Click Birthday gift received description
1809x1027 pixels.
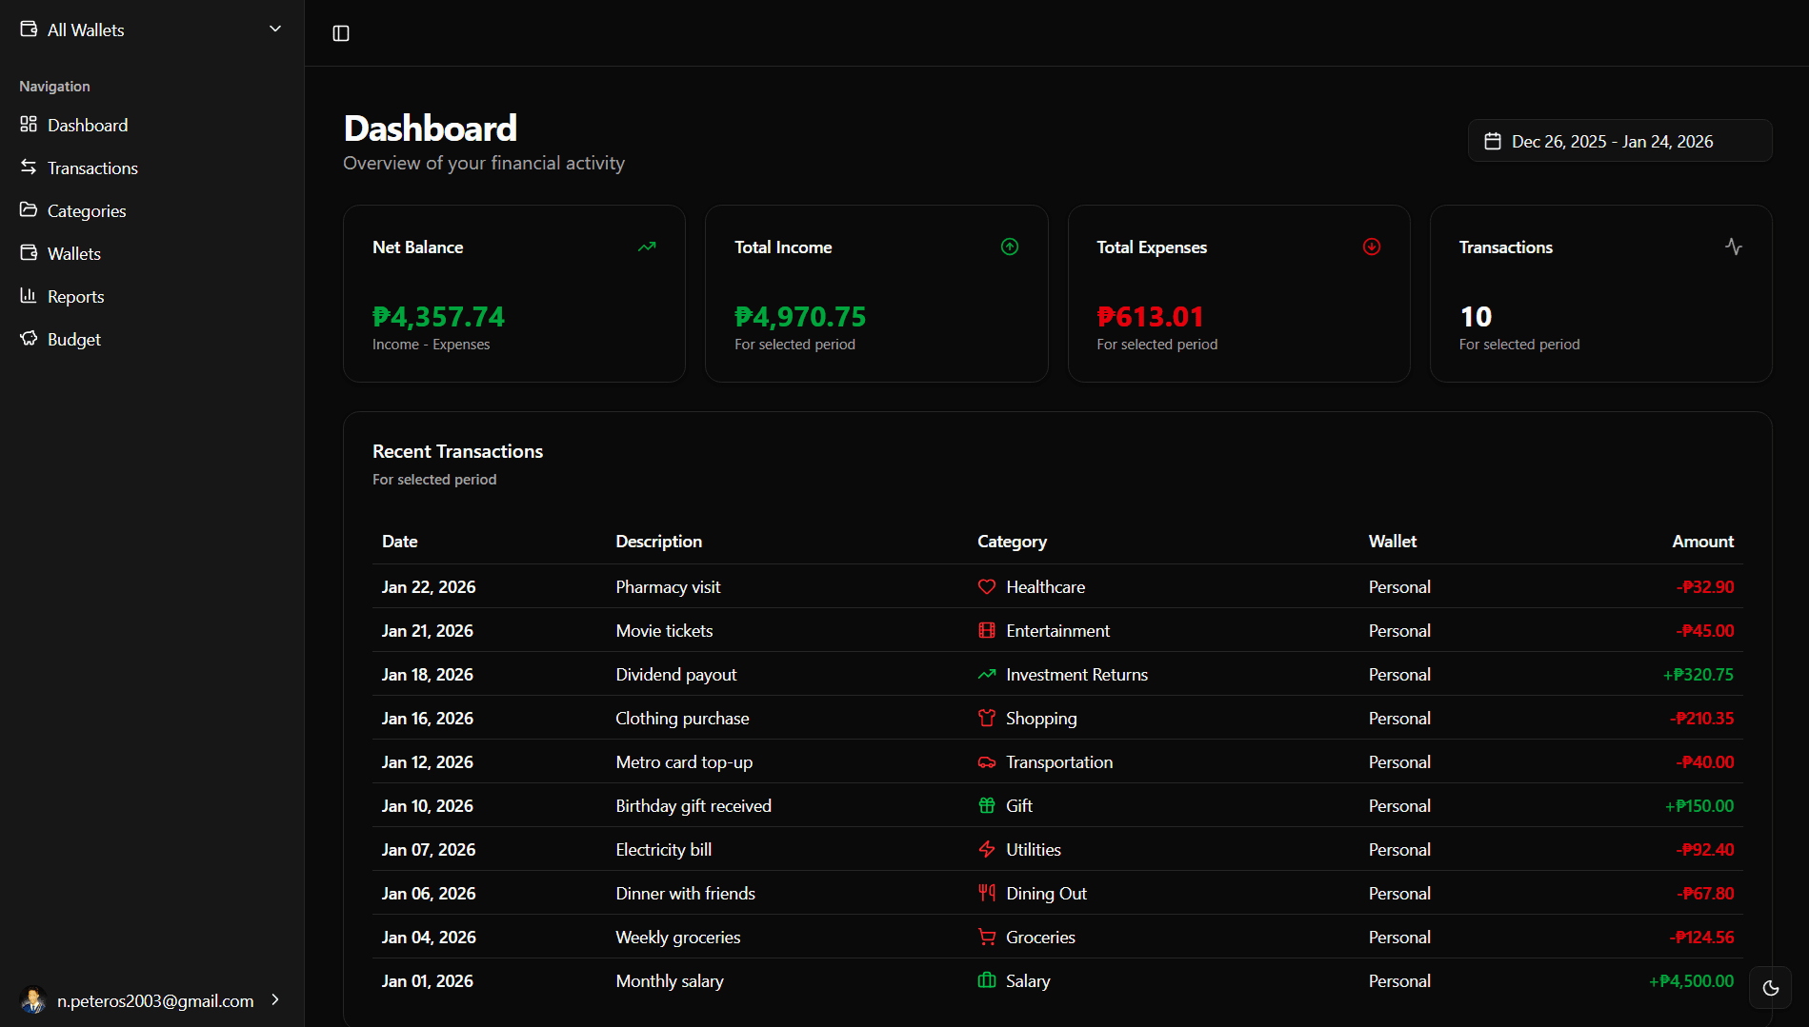[x=693, y=806]
